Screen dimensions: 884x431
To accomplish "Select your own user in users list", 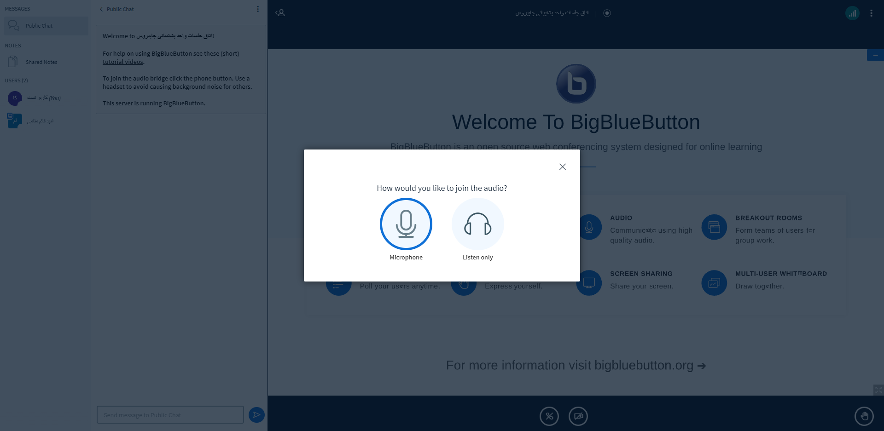I will [x=46, y=98].
